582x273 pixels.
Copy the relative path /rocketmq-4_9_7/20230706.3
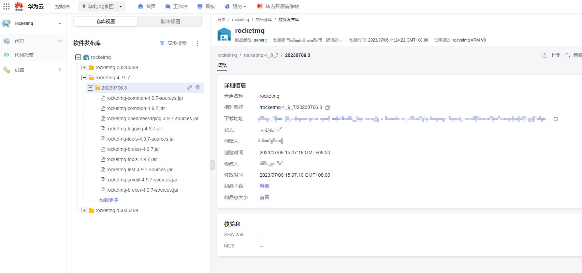[x=328, y=108]
